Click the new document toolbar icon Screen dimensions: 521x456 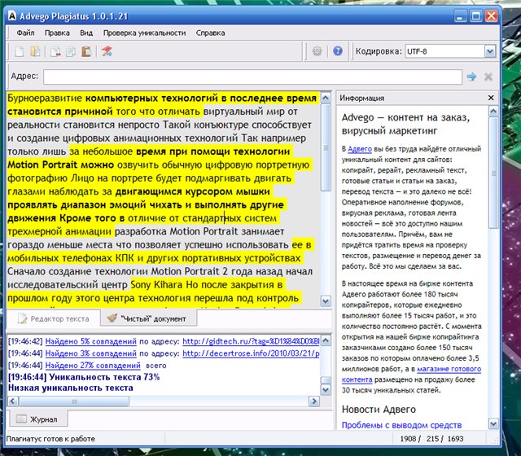click(20, 52)
